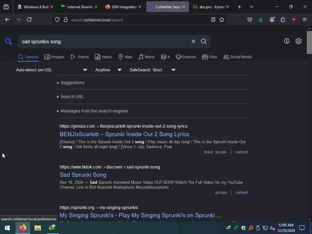
Task: Open Firefox View tab list icon
Action: [x=6, y=7]
